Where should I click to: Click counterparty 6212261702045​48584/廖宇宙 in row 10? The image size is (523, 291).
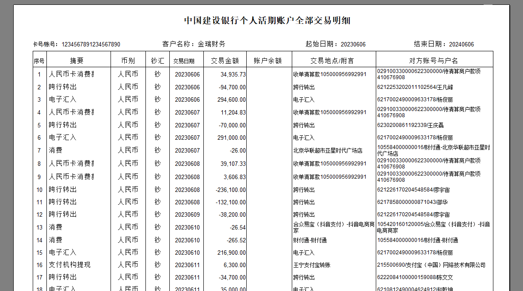(413, 190)
